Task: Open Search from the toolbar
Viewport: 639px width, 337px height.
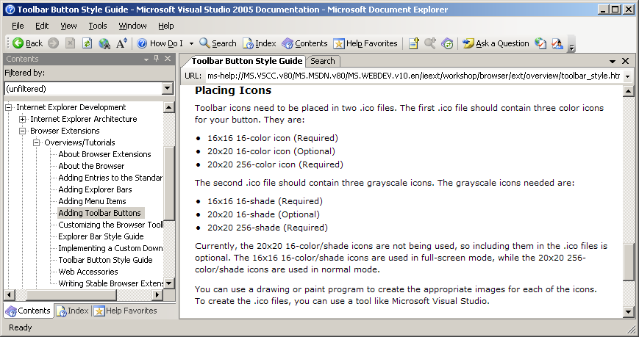Action: point(218,43)
